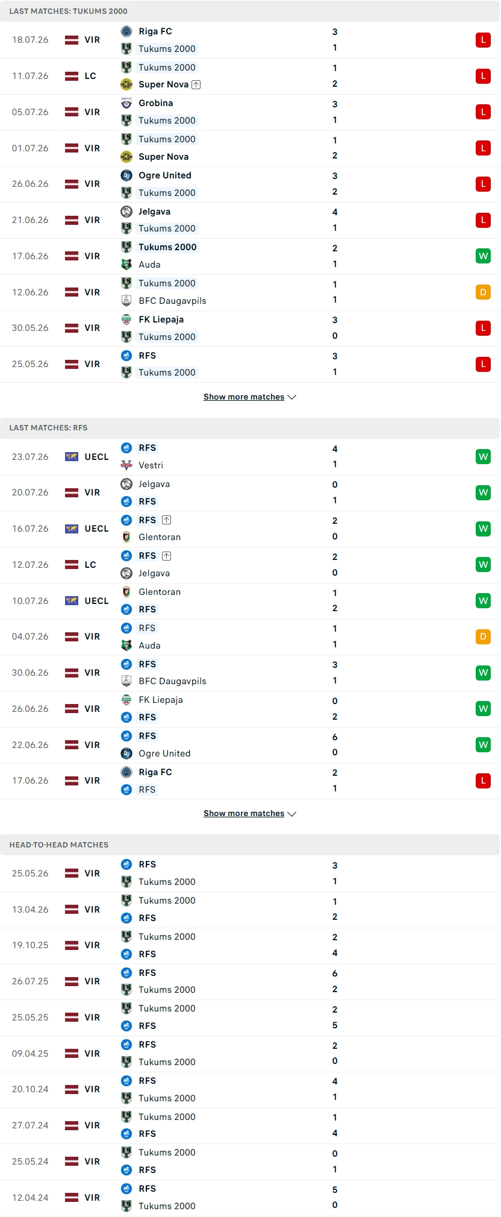501x1217 pixels.
Task: Click the promotion arrow icon next to Super Nova
Action: click(196, 85)
